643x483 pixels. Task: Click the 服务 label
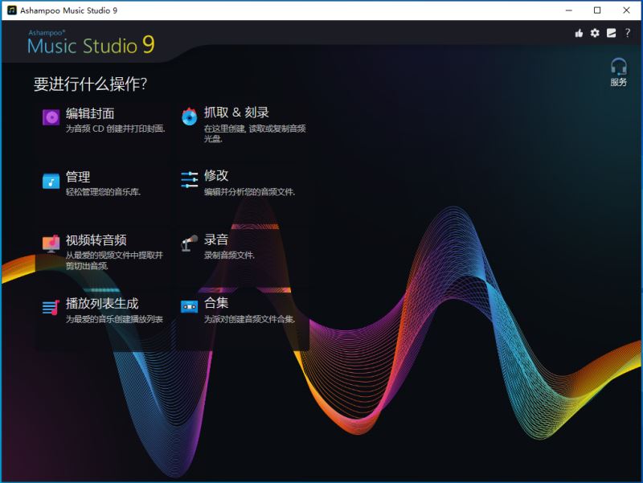click(x=618, y=83)
